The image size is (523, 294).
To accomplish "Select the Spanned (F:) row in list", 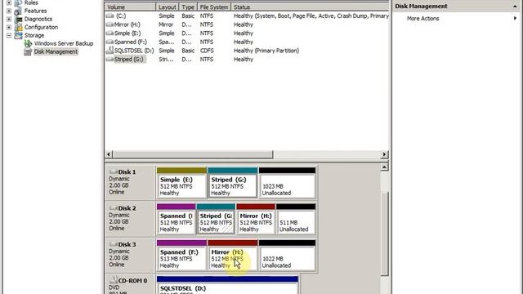I will [x=247, y=42].
